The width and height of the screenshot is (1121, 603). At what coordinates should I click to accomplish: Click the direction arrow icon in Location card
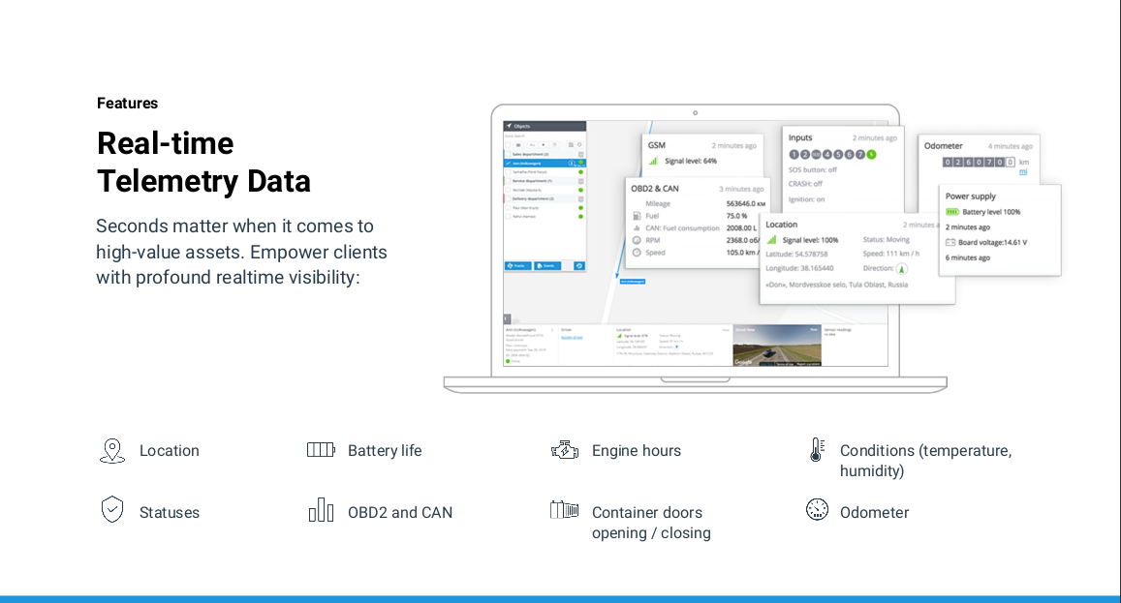pyautogui.click(x=902, y=268)
